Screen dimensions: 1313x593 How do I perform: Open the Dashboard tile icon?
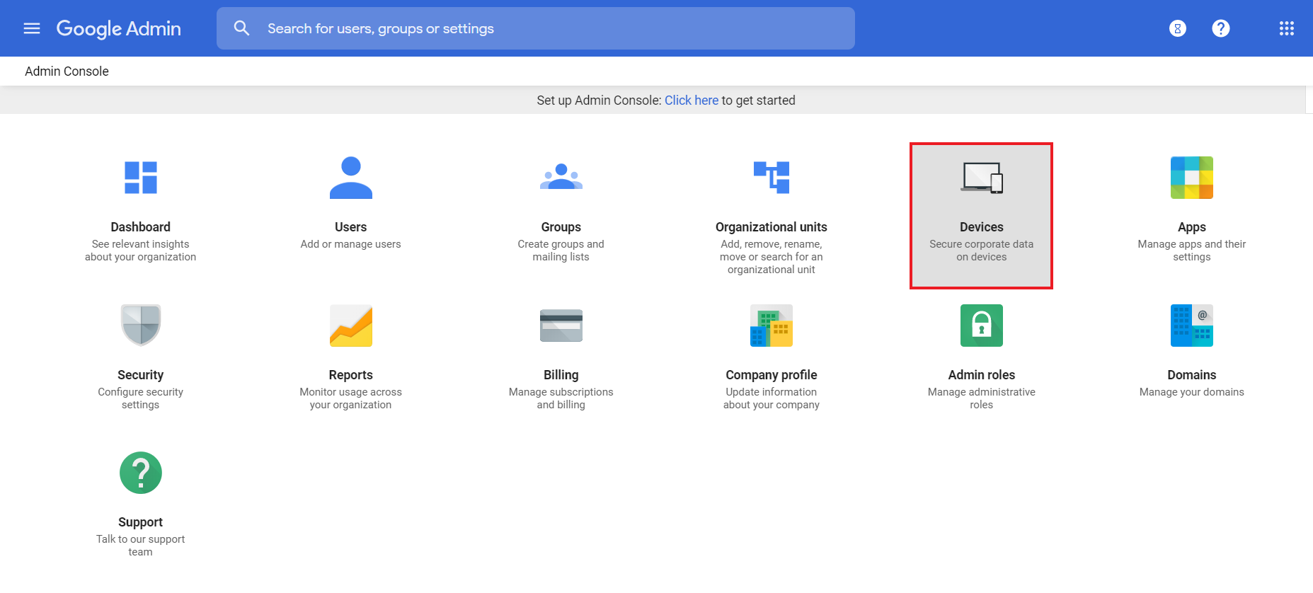[x=140, y=177]
